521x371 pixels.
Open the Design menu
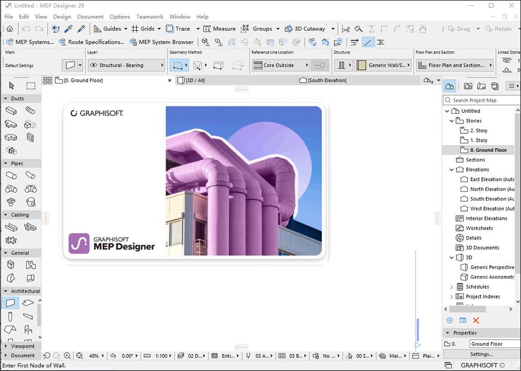pos(62,17)
